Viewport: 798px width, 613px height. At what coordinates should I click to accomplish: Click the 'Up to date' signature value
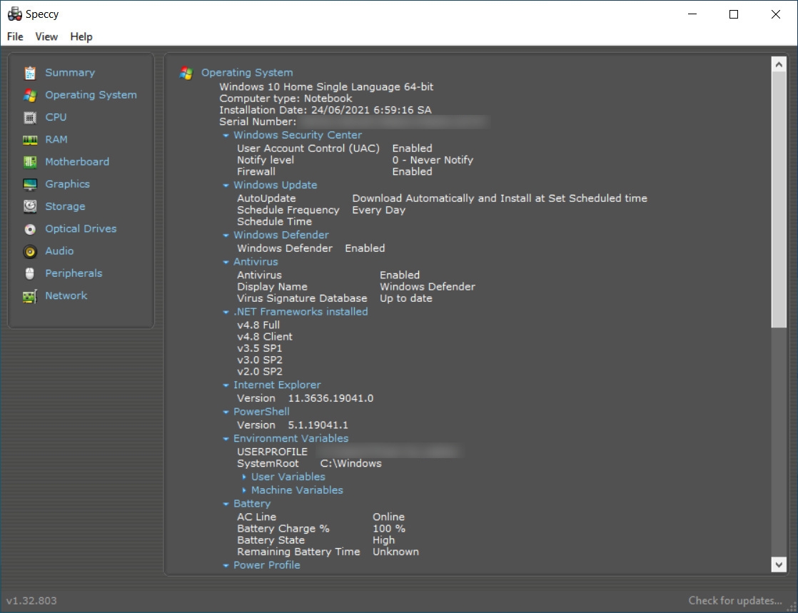tap(406, 298)
